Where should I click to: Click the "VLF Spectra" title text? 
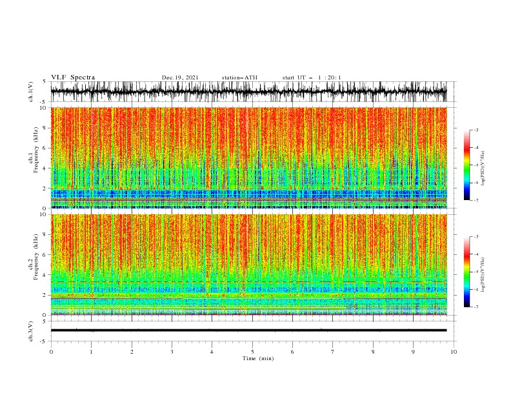pos(73,77)
